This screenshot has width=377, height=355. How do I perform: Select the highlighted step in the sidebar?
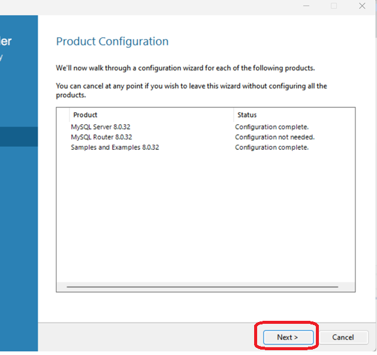[19, 137]
